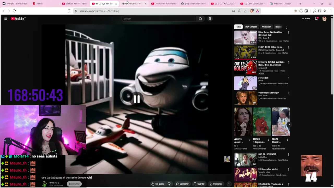Show next Shorts with right arrow
This screenshot has height=188, width=334.
289,125
